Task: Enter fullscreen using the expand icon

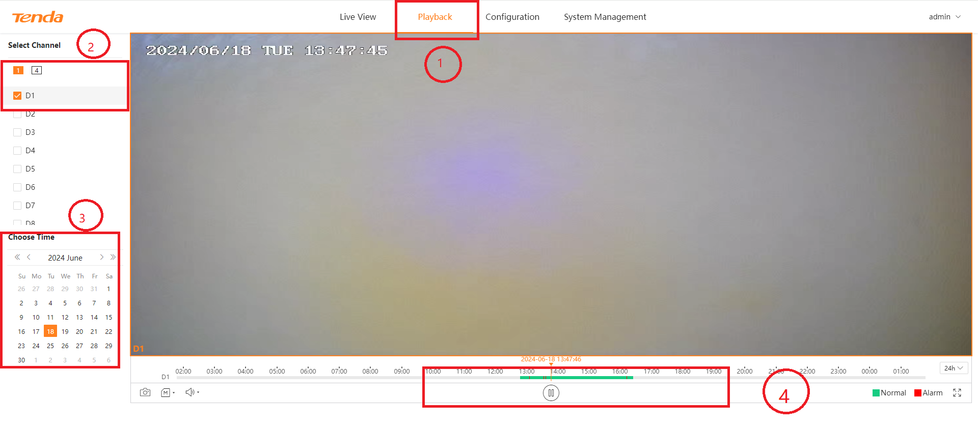Action: pyautogui.click(x=957, y=392)
